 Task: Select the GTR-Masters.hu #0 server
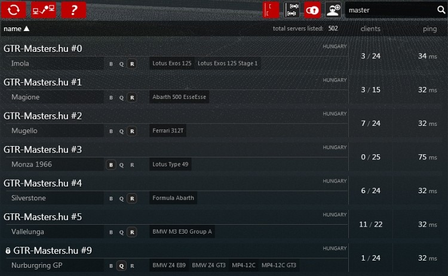43,48
